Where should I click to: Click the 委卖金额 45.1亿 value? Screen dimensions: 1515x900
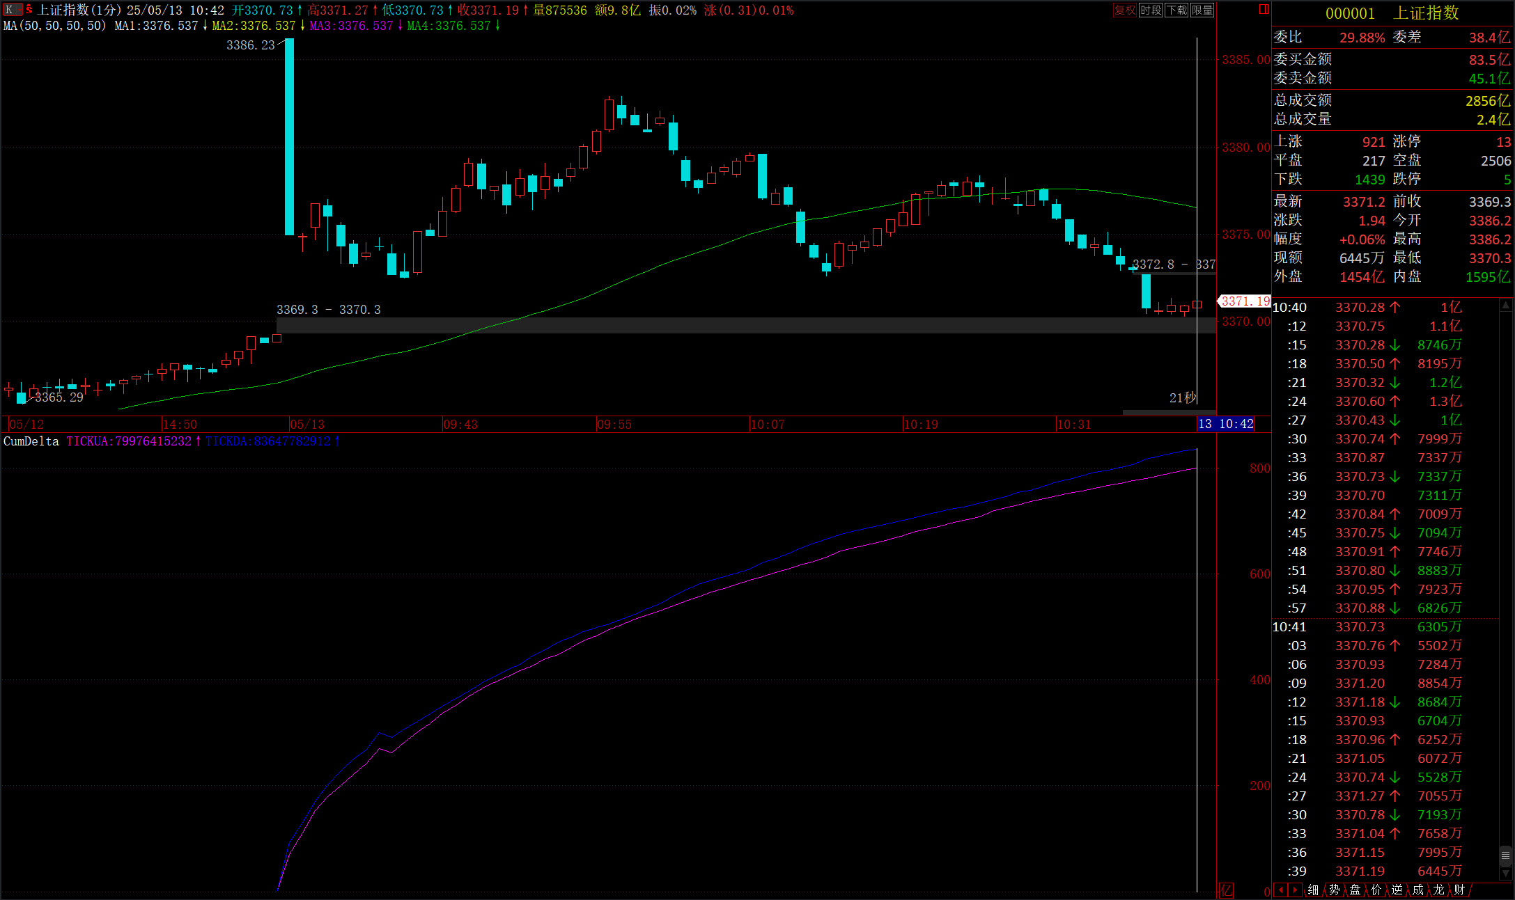(1489, 79)
